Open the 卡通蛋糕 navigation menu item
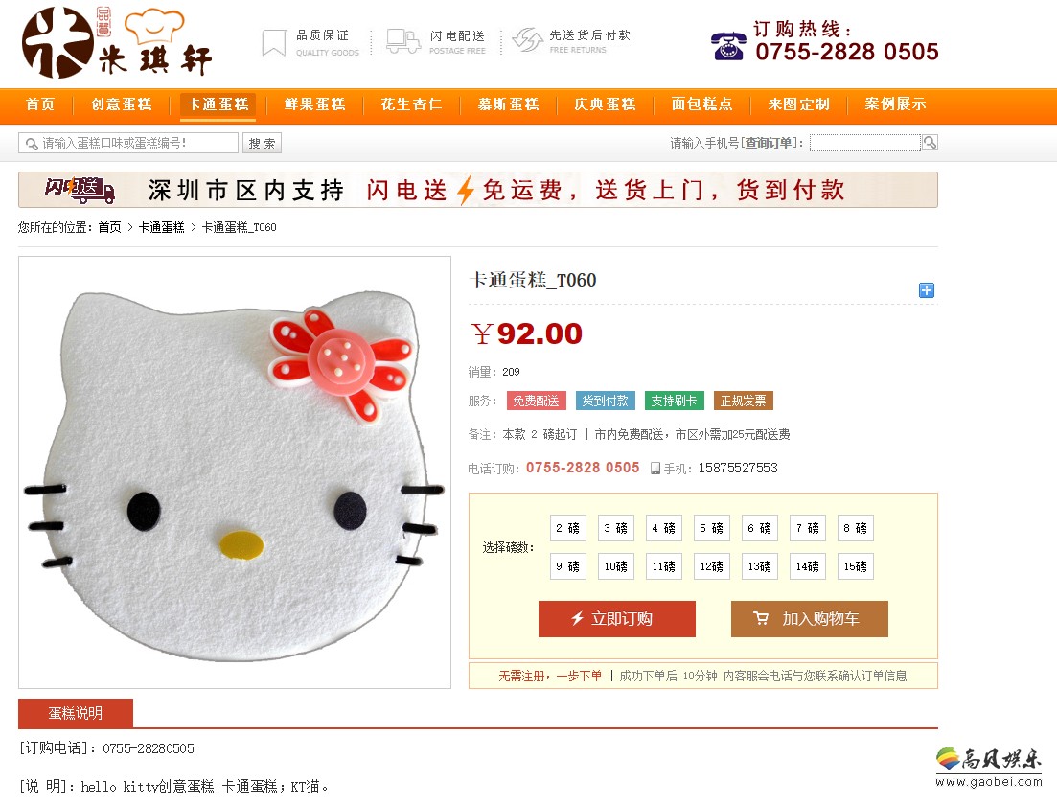 pos(218,104)
